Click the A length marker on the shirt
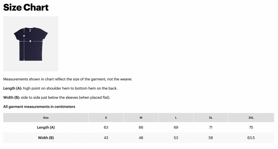Image resolution: width=278 pixels, height=149 pixels. [24, 35]
